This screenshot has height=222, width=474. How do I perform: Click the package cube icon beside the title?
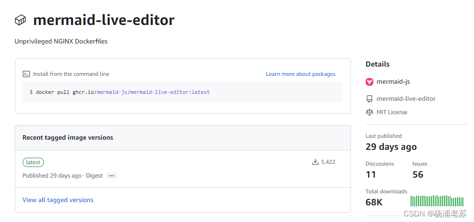point(20,20)
